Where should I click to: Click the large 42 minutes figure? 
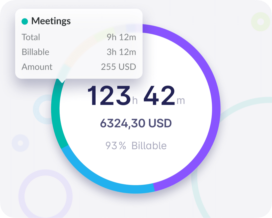coord(159,96)
